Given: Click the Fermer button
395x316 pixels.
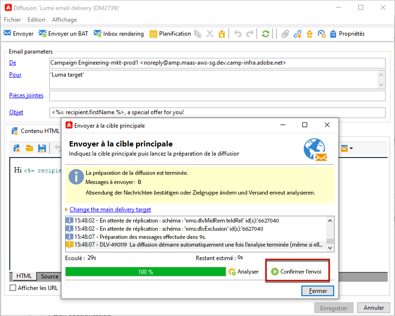Looking at the screenshot, I should click(318, 291).
